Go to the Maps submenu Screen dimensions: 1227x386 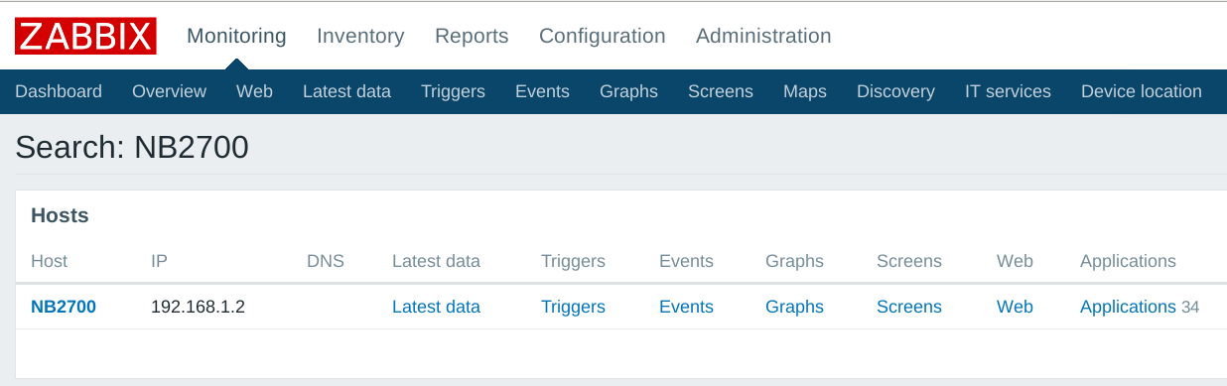click(x=805, y=91)
